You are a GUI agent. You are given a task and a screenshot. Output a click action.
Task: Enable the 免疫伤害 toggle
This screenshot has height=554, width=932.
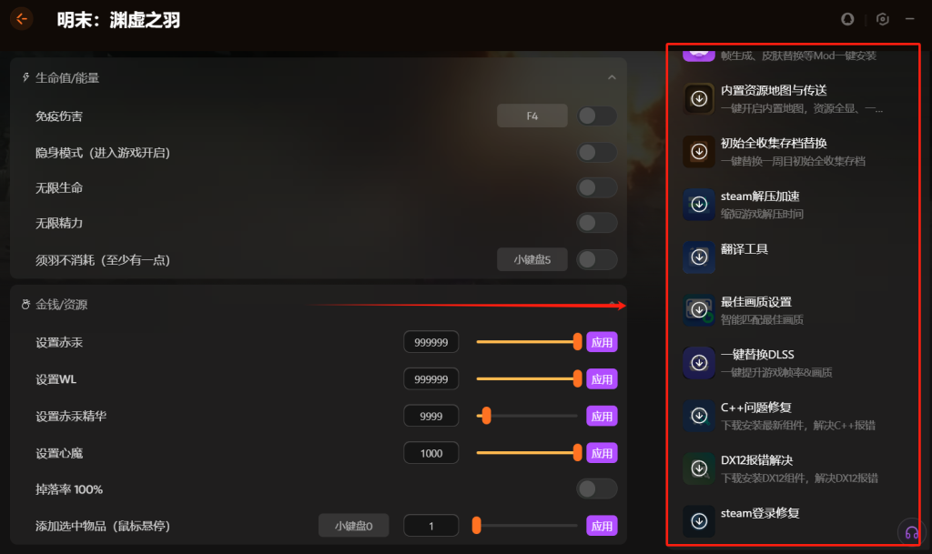pos(597,116)
